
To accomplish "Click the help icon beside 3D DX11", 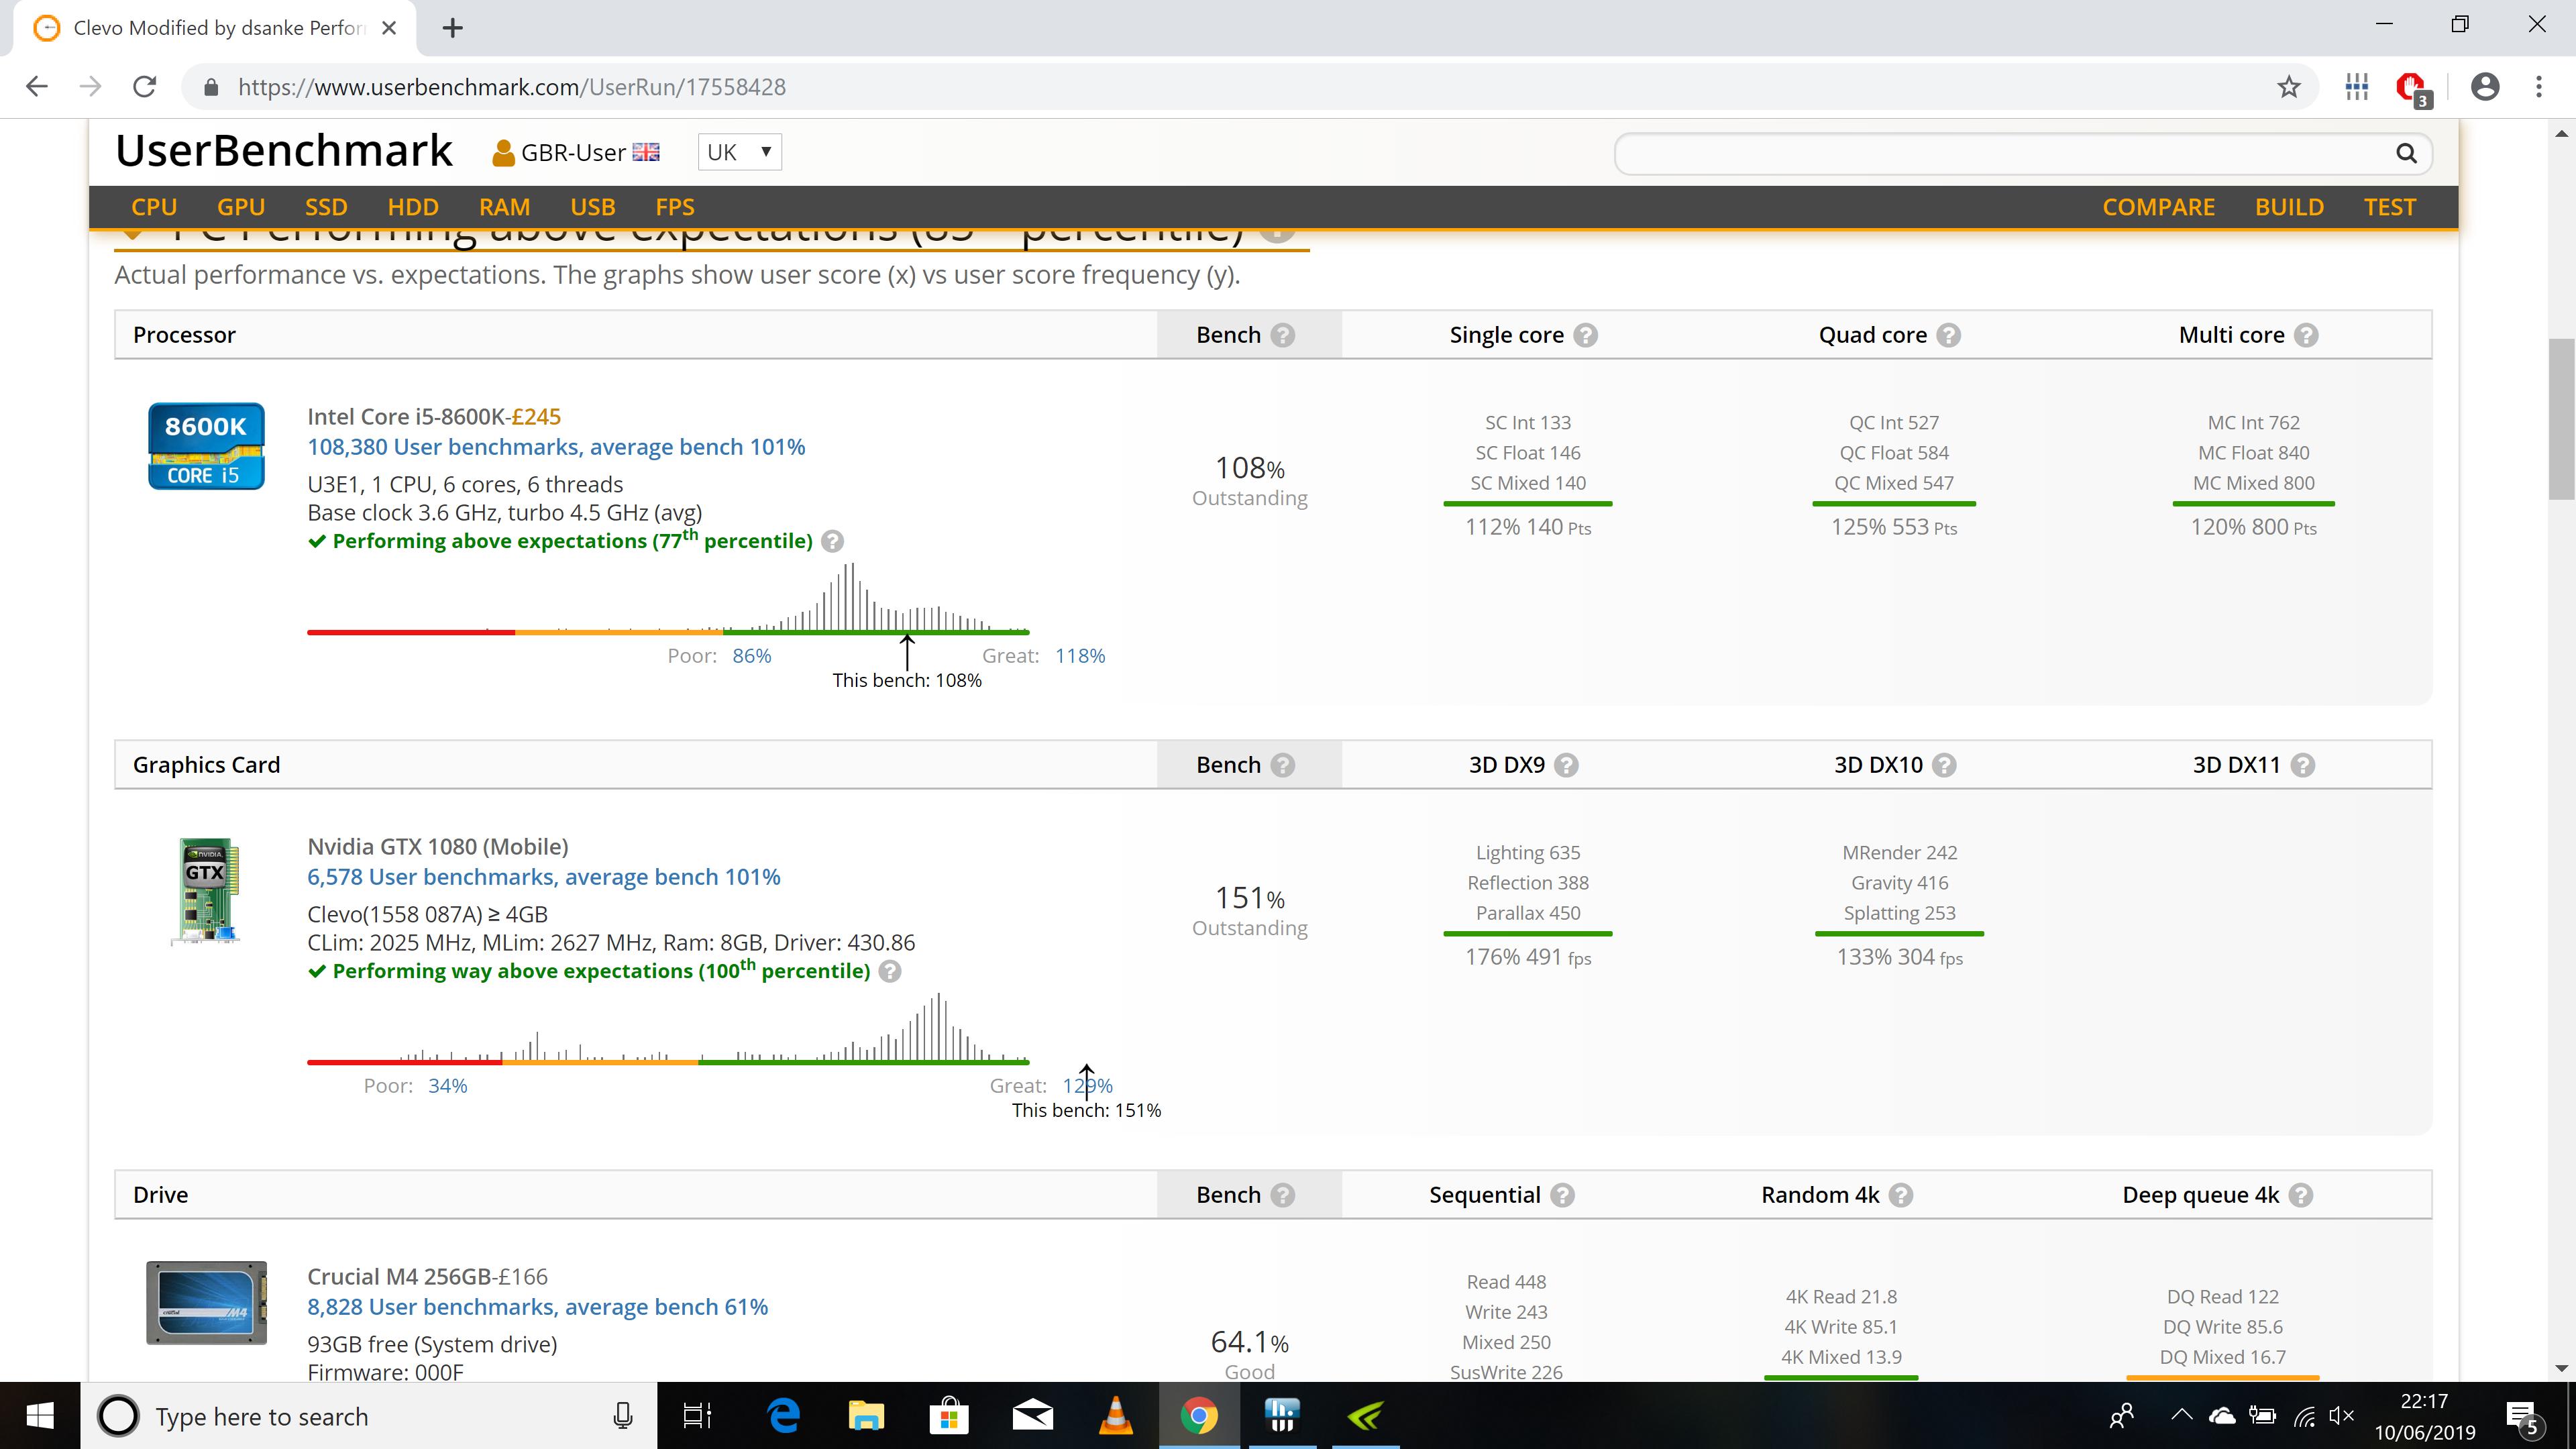I will tap(2302, 765).
